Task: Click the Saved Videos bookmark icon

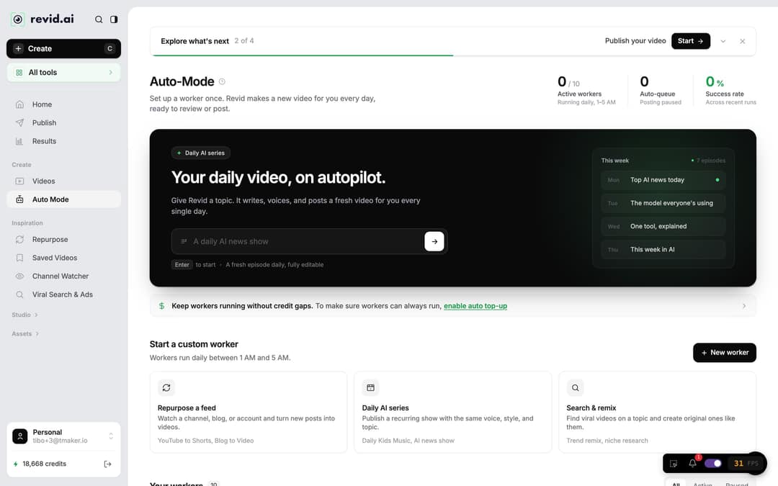Action: (x=19, y=258)
